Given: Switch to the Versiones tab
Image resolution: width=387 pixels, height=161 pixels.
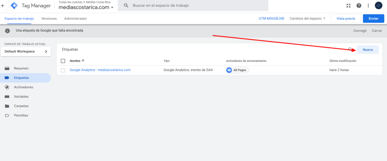Looking at the screenshot, I should [x=49, y=19].
